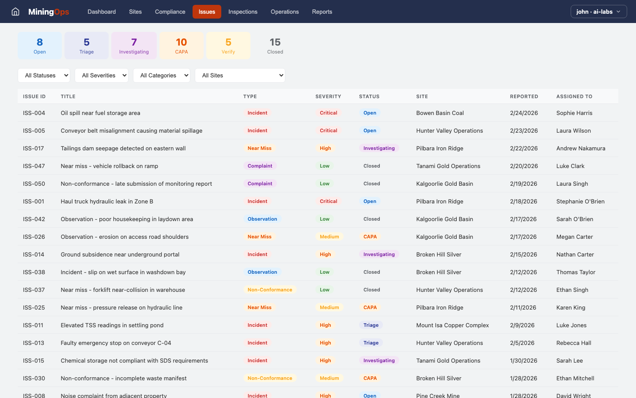Click the Severity column header
Image resolution: width=636 pixels, height=398 pixels.
pos(328,96)
